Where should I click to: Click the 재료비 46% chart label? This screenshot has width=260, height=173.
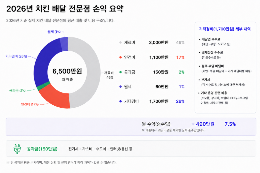(109, 75)
